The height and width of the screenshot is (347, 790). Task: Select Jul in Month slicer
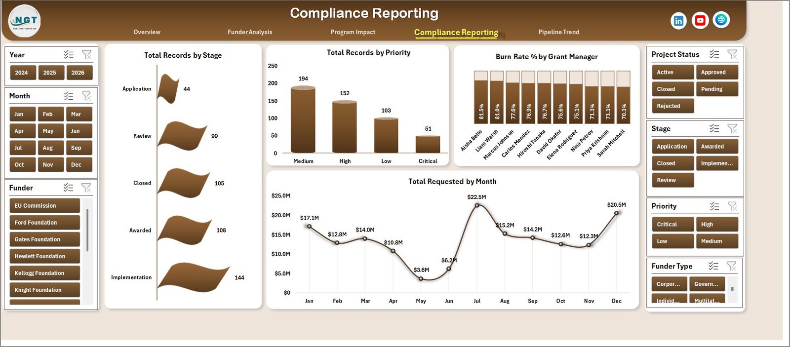click(22, 148)
